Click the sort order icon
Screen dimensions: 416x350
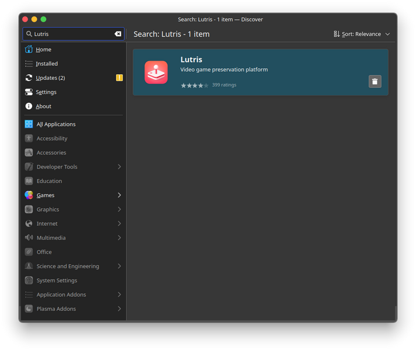point(337,34)
